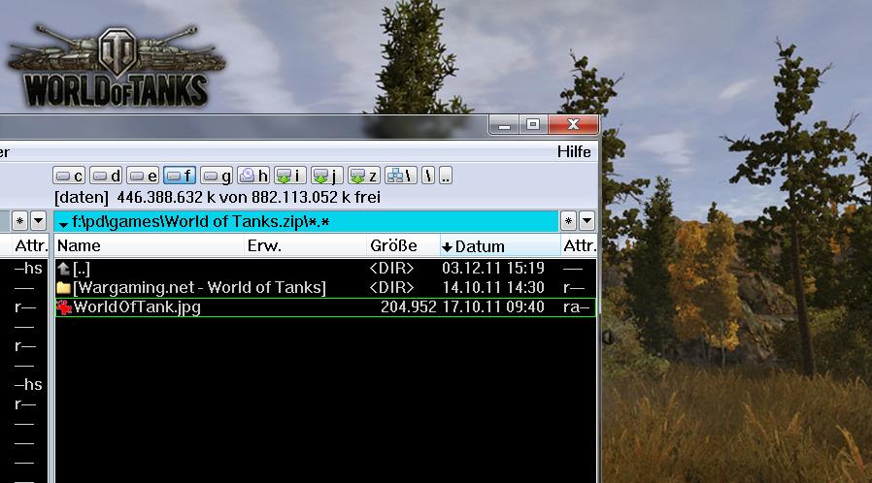
Task: Click the right panel path bar
Action: pyautogui.click(x=306, y=221)
